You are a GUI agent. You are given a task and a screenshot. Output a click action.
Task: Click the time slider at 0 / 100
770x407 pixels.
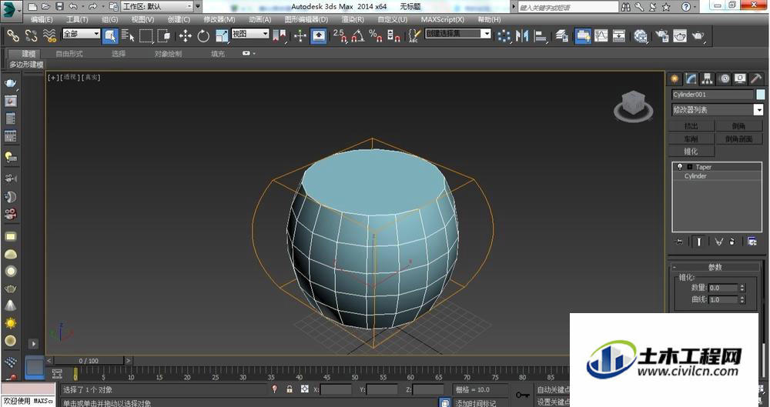tap(89, 360)
